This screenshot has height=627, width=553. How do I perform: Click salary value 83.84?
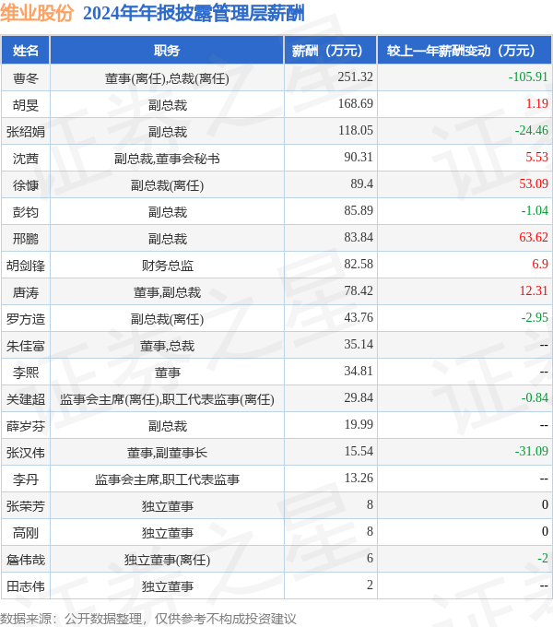pos(359,238)
